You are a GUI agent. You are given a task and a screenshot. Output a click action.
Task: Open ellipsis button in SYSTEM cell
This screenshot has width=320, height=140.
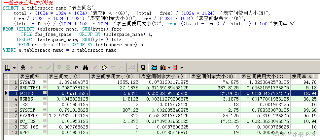[45, 110]
